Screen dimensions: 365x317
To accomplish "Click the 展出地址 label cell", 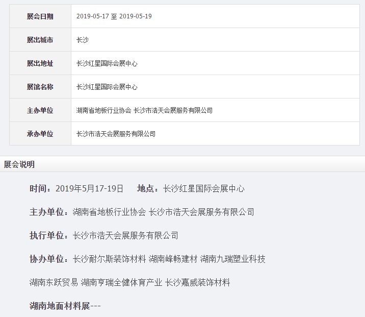I will pos(40,63).
